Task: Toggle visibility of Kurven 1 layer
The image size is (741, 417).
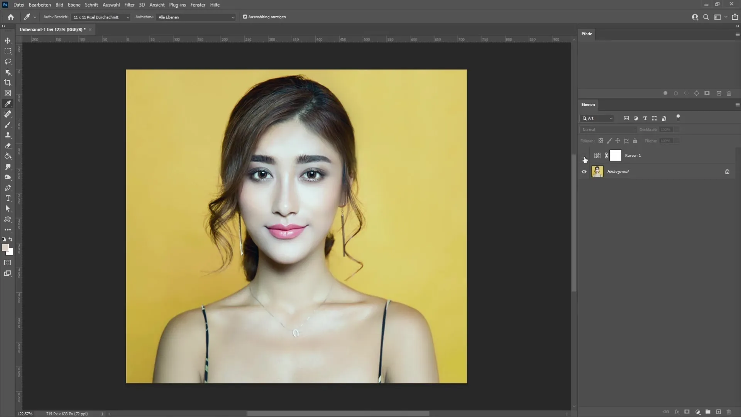Action: tap(584, 155)
